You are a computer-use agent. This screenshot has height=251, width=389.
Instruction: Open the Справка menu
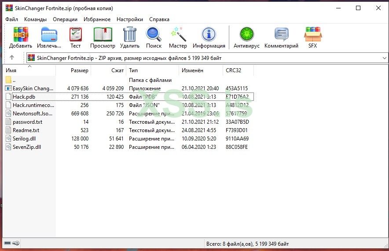(159, 19)
